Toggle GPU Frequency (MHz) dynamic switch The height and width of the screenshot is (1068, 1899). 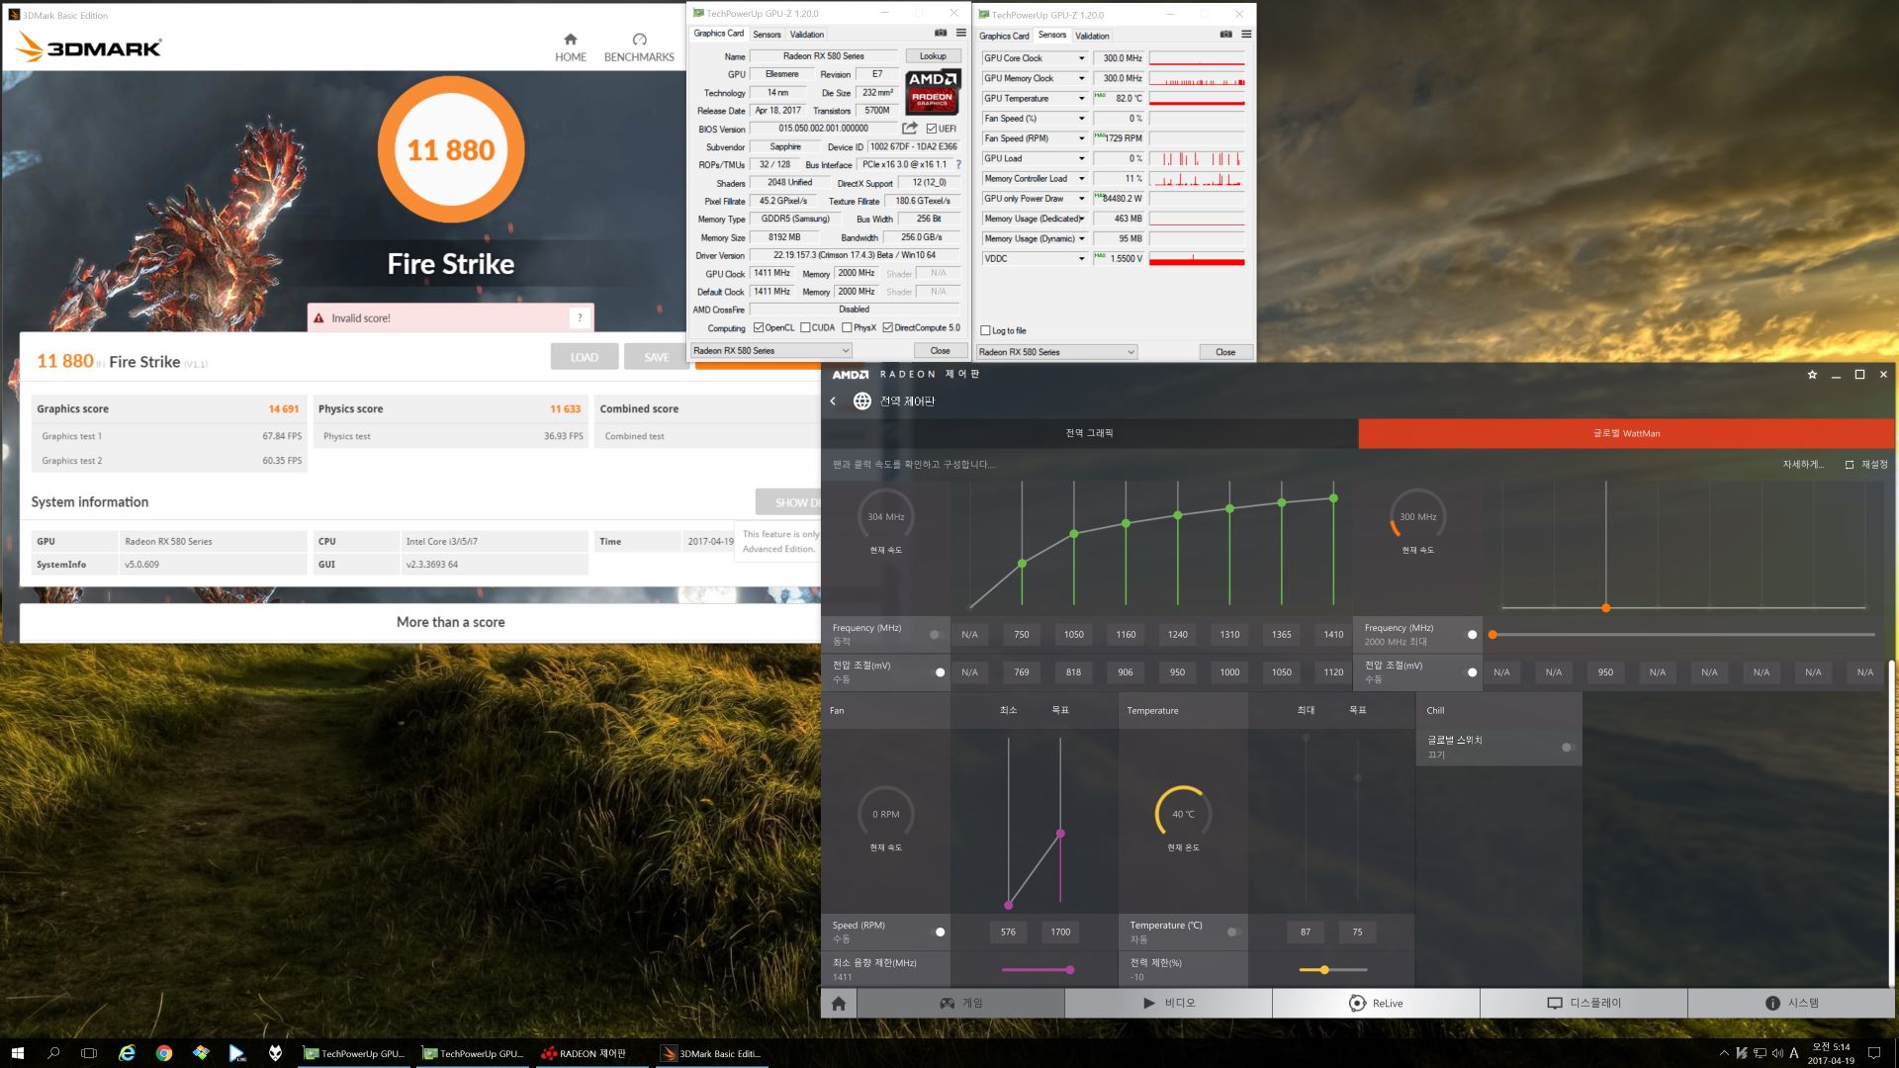coord(936,635)
